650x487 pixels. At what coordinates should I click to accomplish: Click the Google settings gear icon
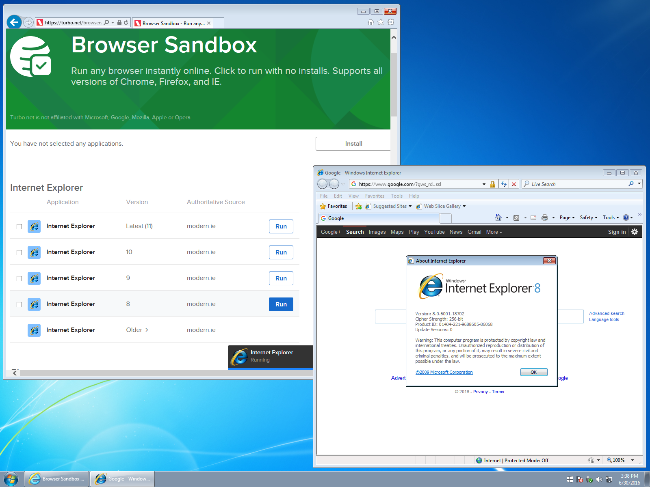635,232
